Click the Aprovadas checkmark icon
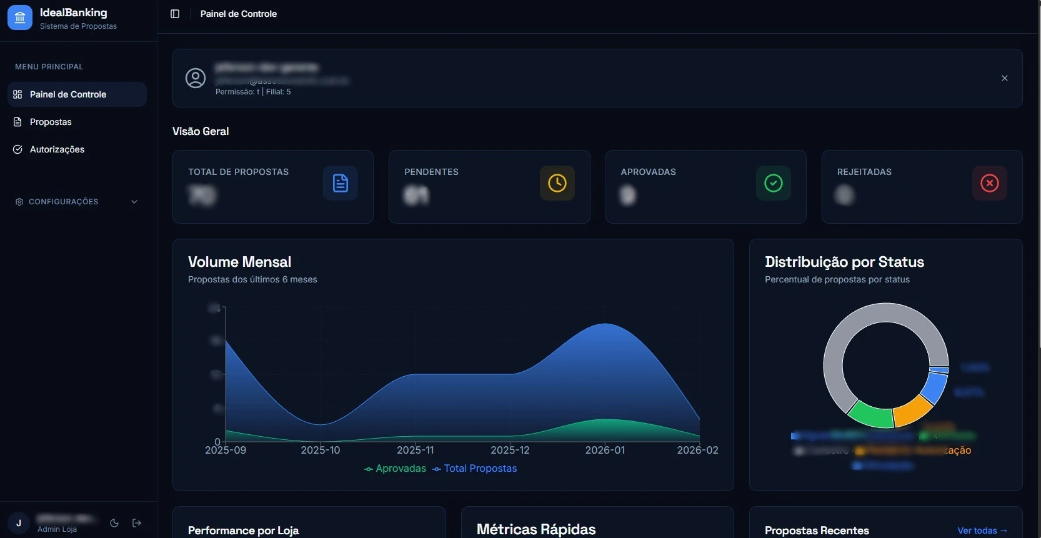 [x=774, y=183]
